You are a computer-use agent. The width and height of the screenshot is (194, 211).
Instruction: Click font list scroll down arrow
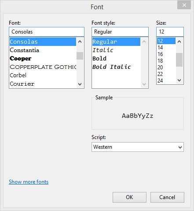(80, 84)
